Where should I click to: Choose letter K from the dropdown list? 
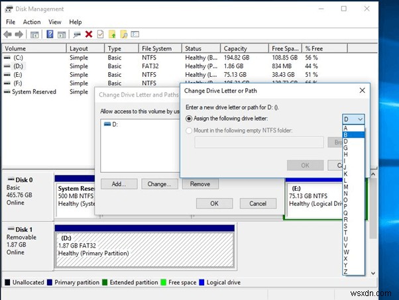(353, 174)
